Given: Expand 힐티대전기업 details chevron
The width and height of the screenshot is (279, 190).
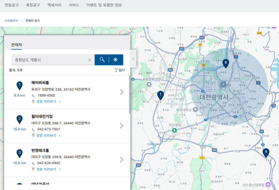Looking at the screenshot, I should pyautogui.click(x=122, y=126).
